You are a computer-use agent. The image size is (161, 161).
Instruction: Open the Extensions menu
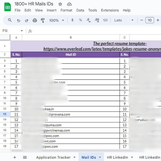click(x=110, y=10)
